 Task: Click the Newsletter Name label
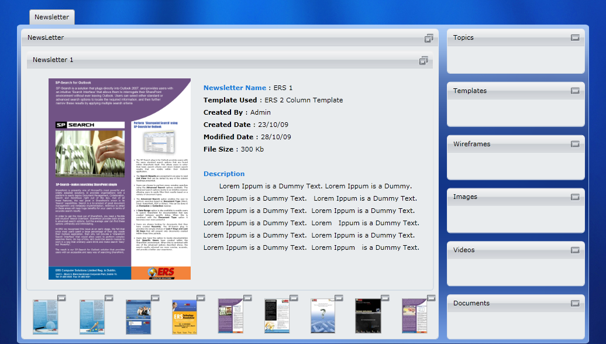[x=235, y=88]
